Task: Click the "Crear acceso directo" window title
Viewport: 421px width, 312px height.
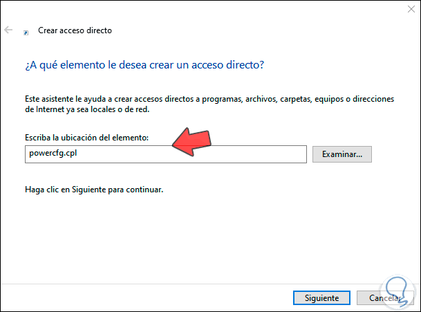Action: (73, 30)
